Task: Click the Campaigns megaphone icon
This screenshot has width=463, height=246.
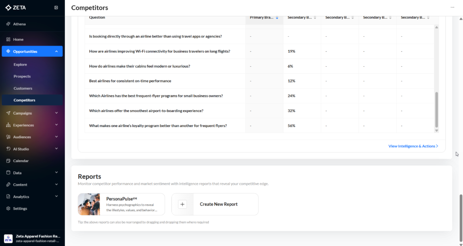Action: coord(8,113)
